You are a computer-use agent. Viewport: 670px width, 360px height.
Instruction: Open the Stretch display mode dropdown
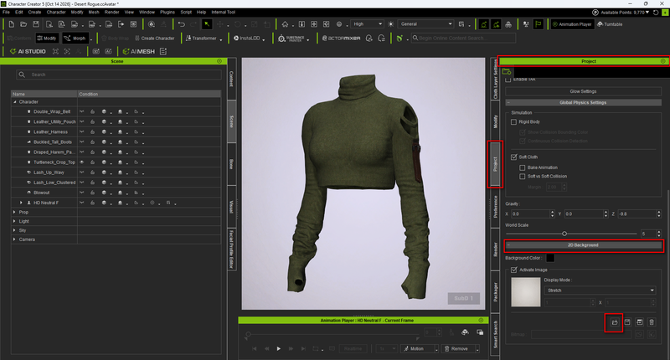click(600, 291)
